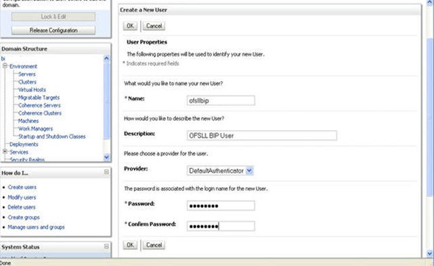The image size is (434, 266).
Task: Collapse the Environment tree node
Action: [5, 66]
